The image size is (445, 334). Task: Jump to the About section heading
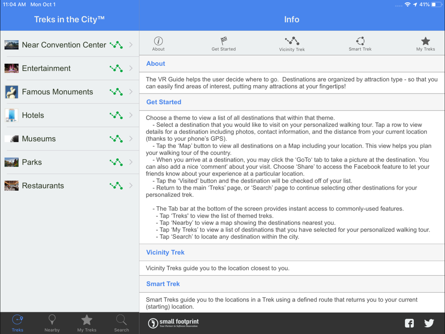(155, 64)
